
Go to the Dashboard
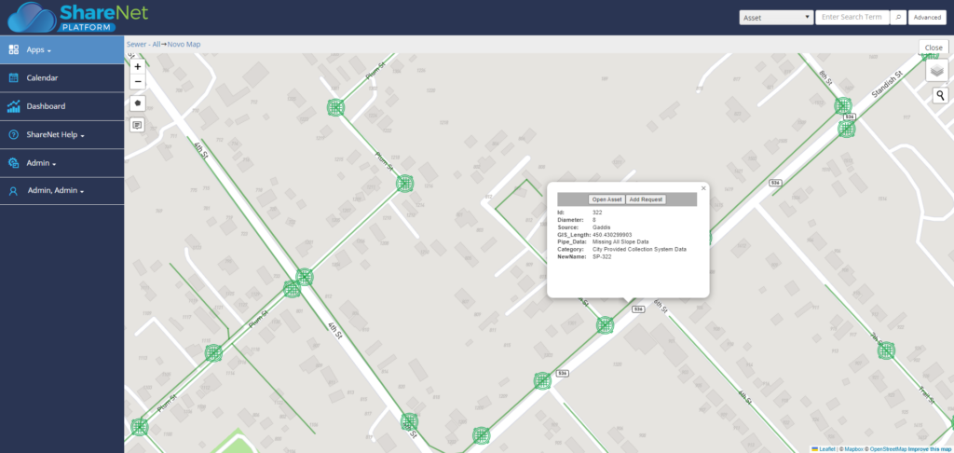click(62, 106)
